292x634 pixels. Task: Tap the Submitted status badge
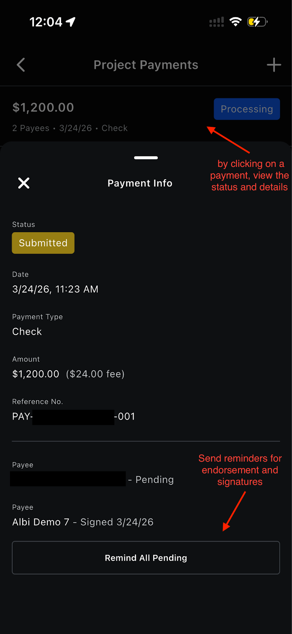(x=43, y=243)
